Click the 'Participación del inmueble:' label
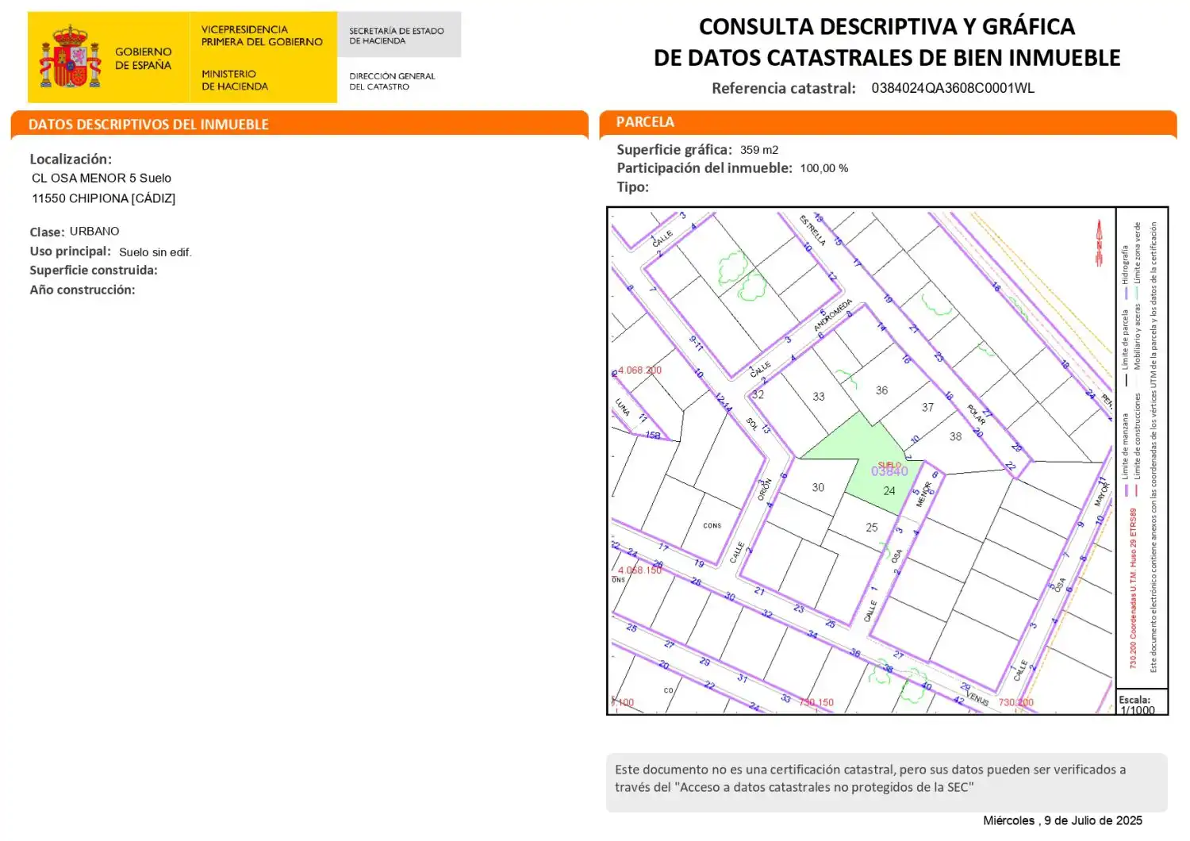Image resolution: width=1190 pixels, height=841 pixels. coord(704,168)
